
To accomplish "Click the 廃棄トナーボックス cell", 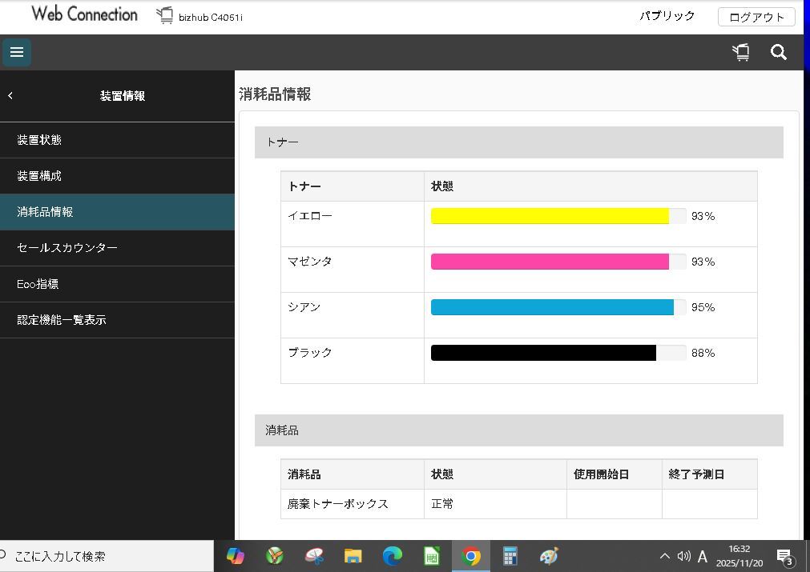I will click(x=353, y=504).
